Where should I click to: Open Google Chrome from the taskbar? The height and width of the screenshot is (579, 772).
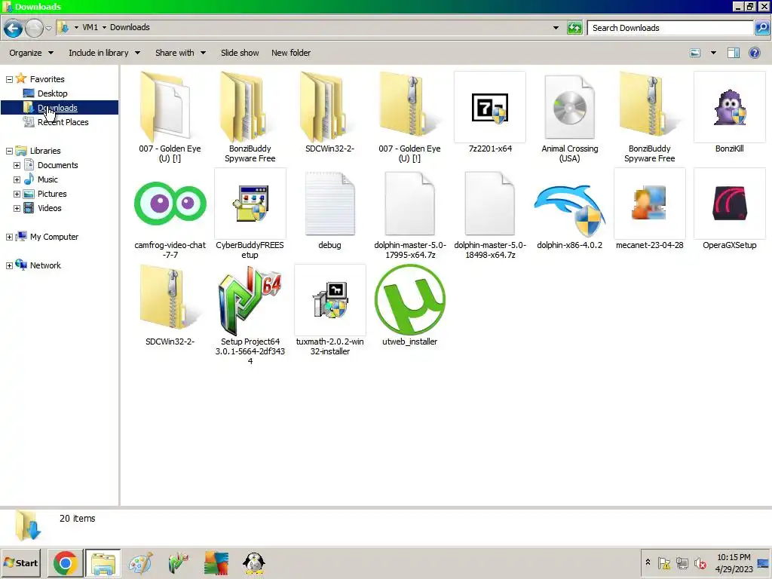pyautogui.click(x=65, y=562)
